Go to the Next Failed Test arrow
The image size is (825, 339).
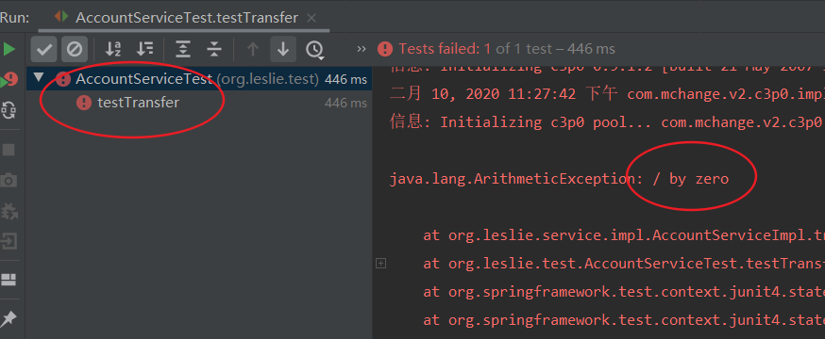[283, 49]
